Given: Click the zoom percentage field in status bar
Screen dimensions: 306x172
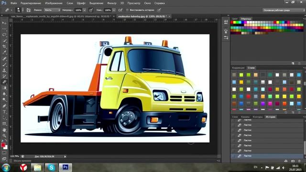Looking at the screenshot, I should tap(15, 156).
